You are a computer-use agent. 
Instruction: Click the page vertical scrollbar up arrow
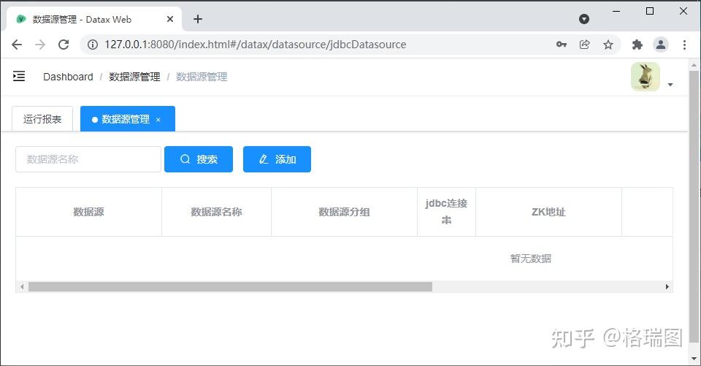tap(694, 65)
